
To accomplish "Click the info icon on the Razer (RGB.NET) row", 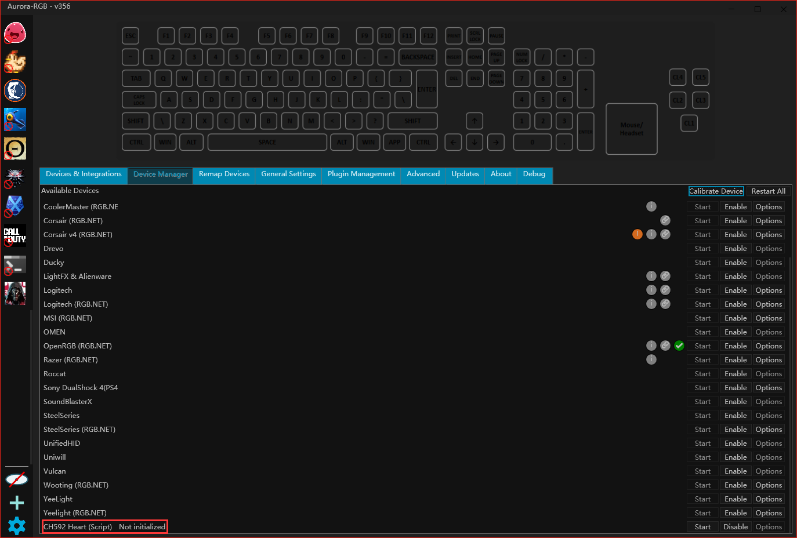I will 651,359.
